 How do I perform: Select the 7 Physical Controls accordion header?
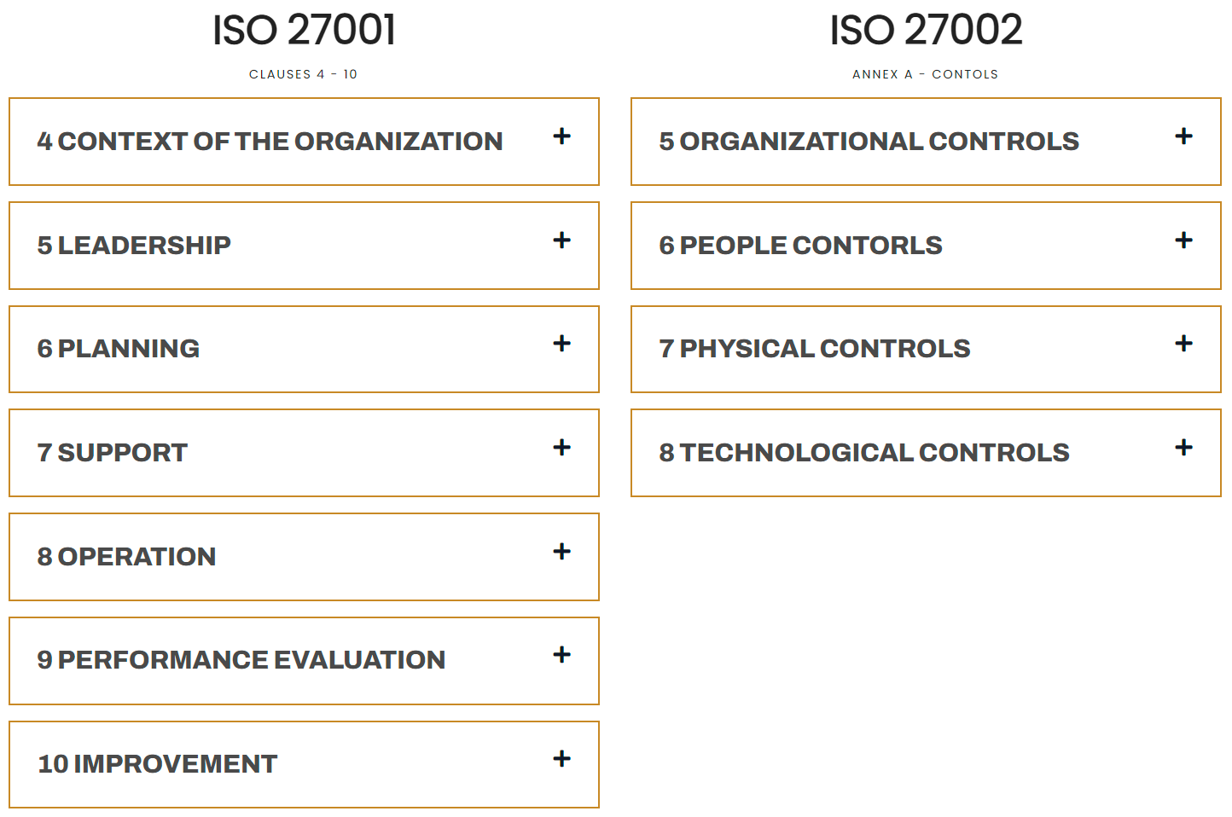926,349
